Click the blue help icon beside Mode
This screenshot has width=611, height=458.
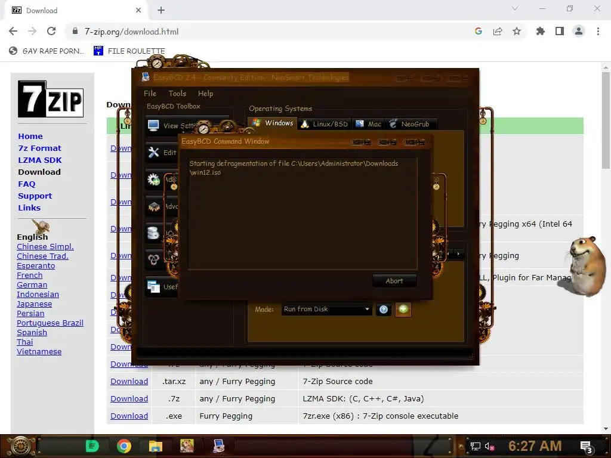[x=384, y=310]
